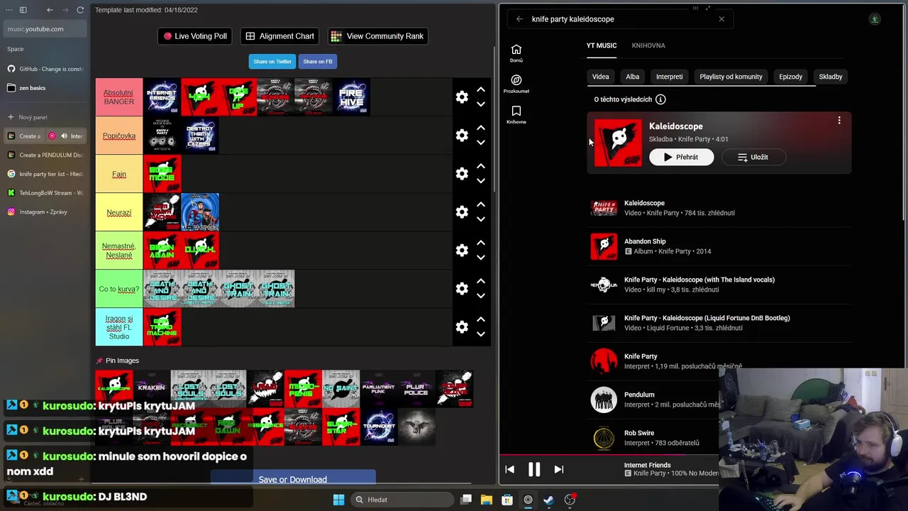Seek in the red playback progress bar
The width and height of the screenshot is (908, 511).
pos(610,456)
